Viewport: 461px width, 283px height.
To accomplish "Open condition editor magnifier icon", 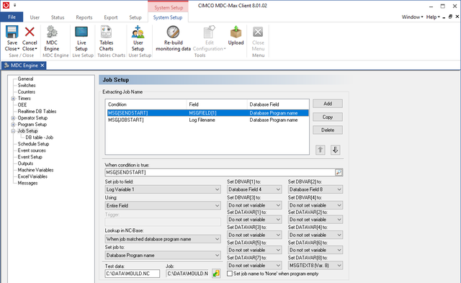I will pyautogui.click(x=339, y=173).
